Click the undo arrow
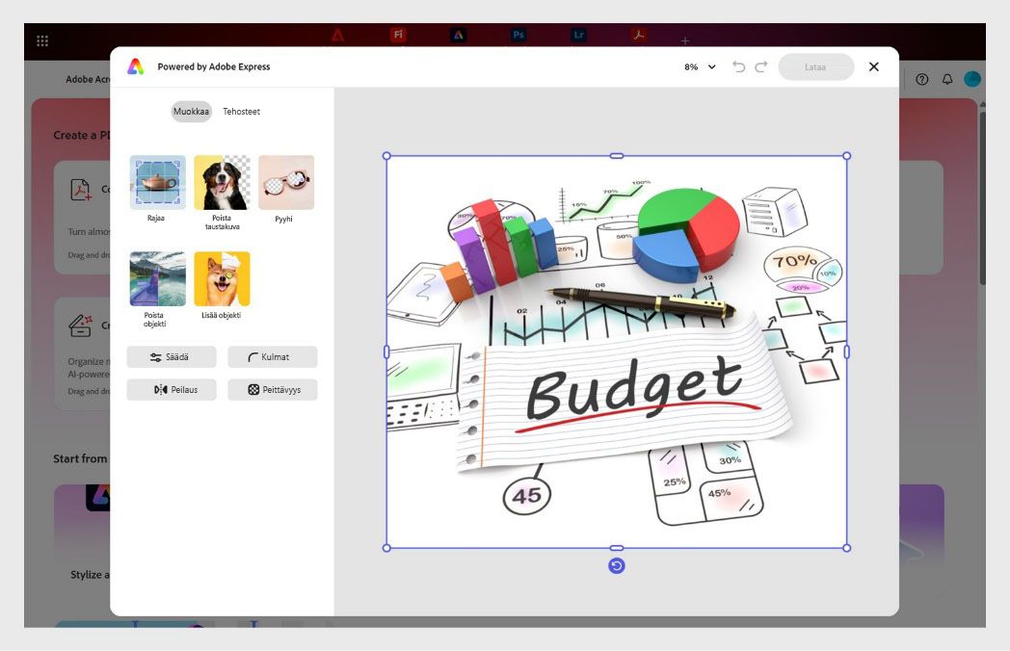The height and width of the screenshot is (651, 1010). [x=740, y=66]
